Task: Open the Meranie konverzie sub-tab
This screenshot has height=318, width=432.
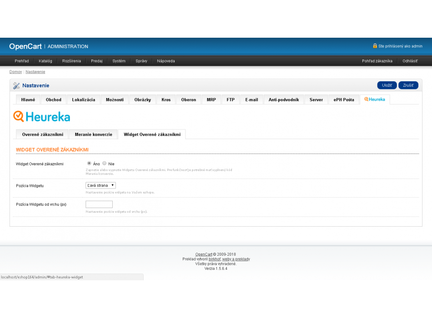Action: click(x=93, y=134)
